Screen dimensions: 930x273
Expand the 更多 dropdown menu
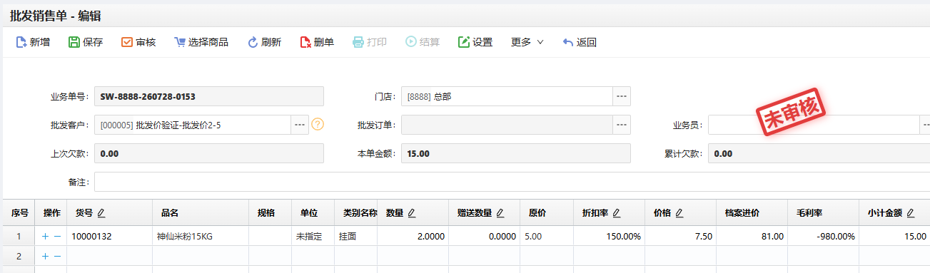(527, 42)
